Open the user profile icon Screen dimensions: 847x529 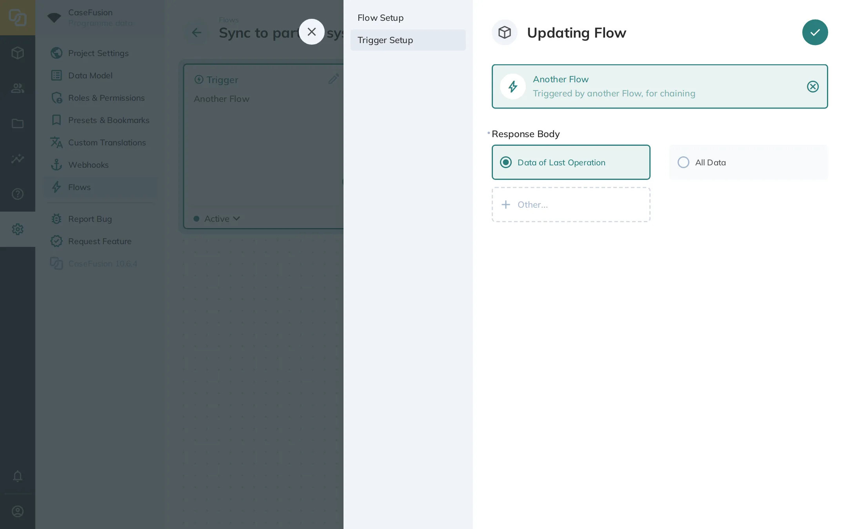click(18, 511)
